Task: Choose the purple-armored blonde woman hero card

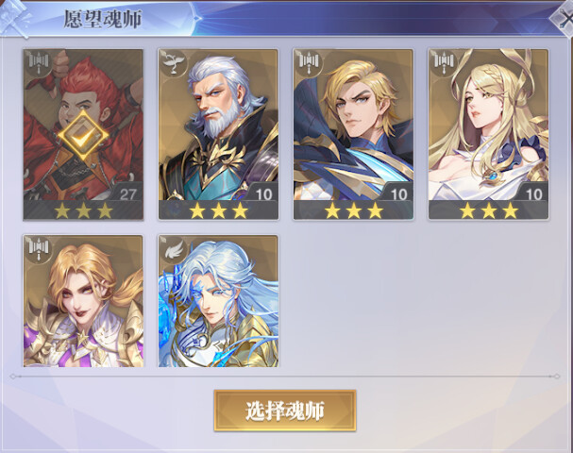Action: [83, 301]
